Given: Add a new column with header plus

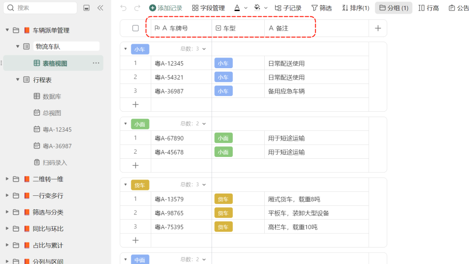Looking at the screenshot, I should coord(378,28).
